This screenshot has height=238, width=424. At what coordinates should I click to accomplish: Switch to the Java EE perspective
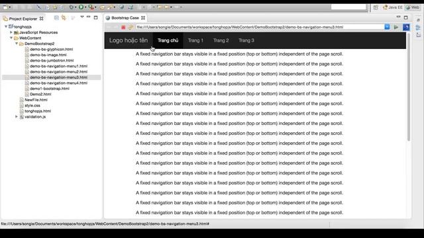pos(393,7)
